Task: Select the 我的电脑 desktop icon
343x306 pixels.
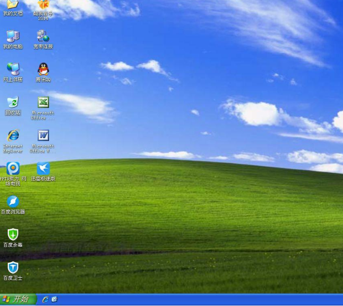Action: (12, 36)
